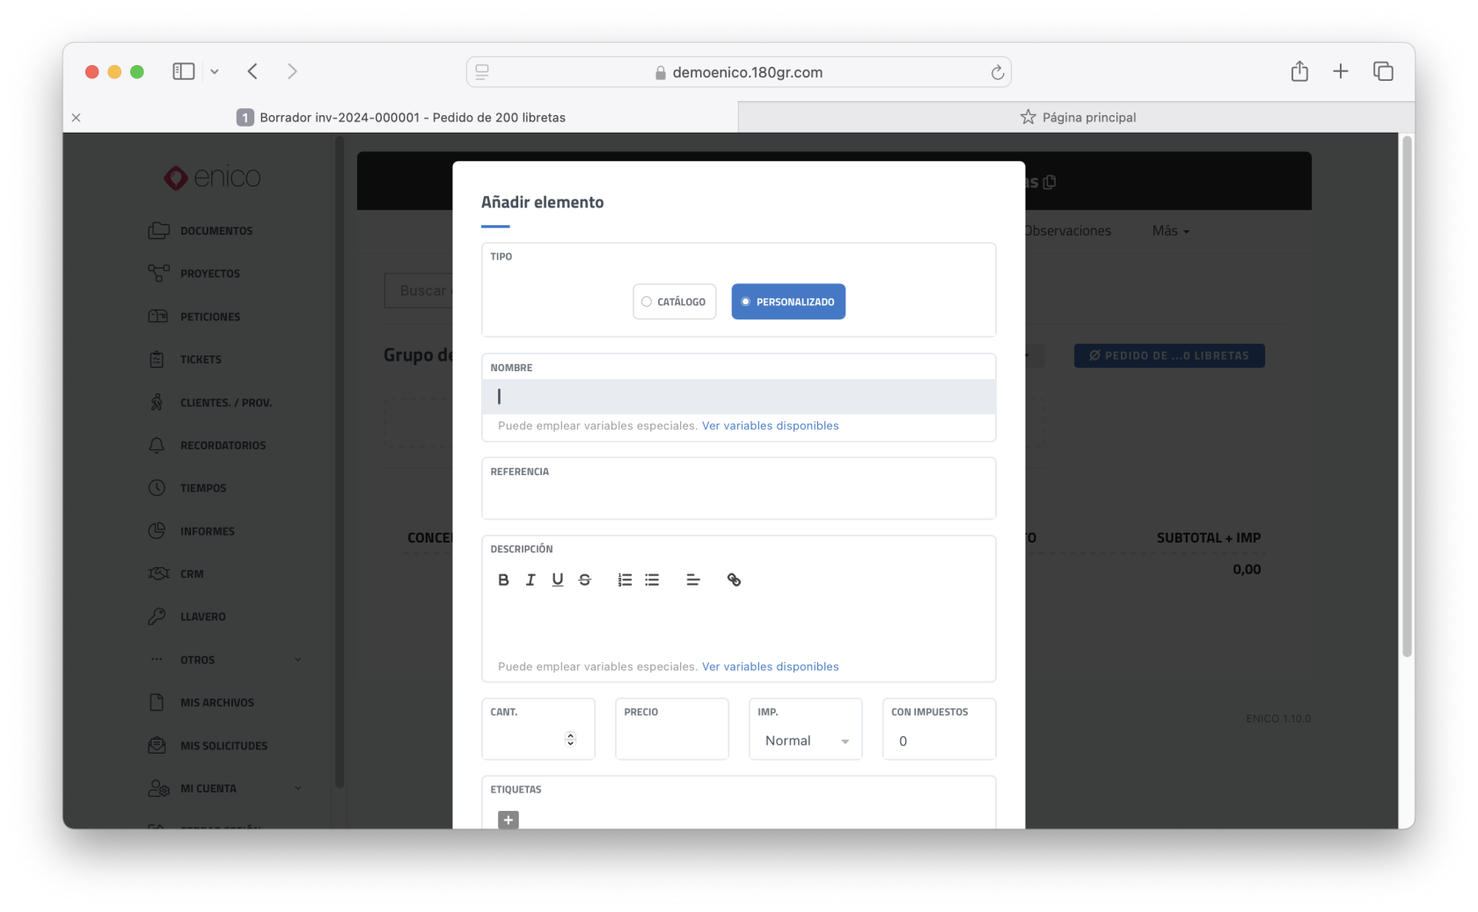Image resolution: width=1478 pixels, height=912 pixels.
Task: Open Ver variables disponibles link under Descripción
Action: click(770, 667)
